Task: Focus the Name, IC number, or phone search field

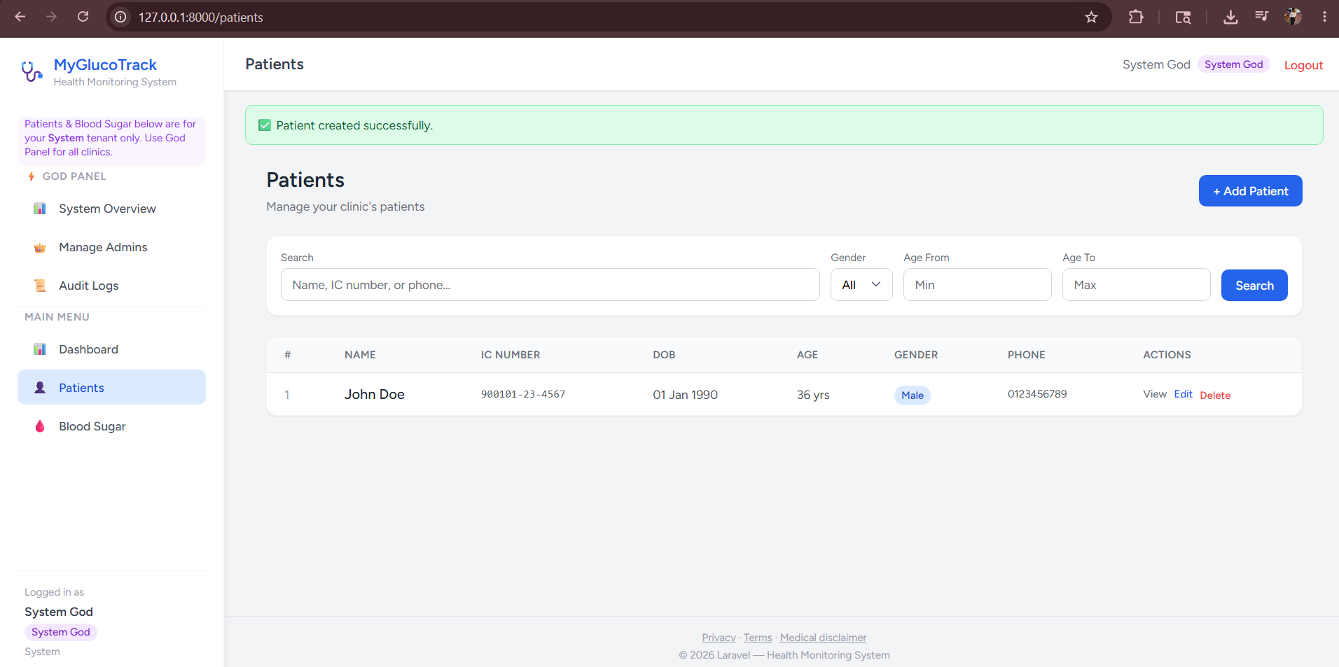Action: (550, 285)
